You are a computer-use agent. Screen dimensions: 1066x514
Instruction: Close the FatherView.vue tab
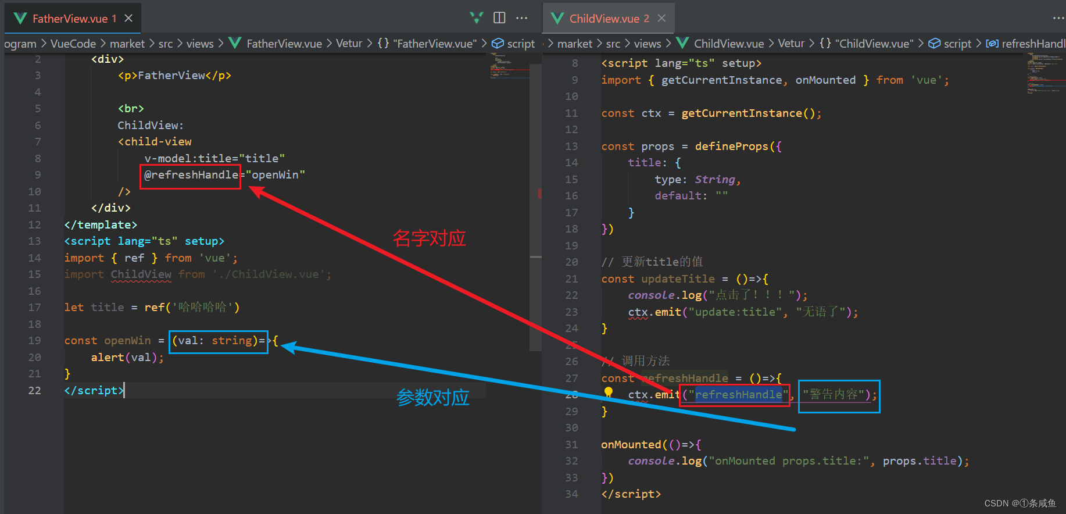(x=128, y=18)
